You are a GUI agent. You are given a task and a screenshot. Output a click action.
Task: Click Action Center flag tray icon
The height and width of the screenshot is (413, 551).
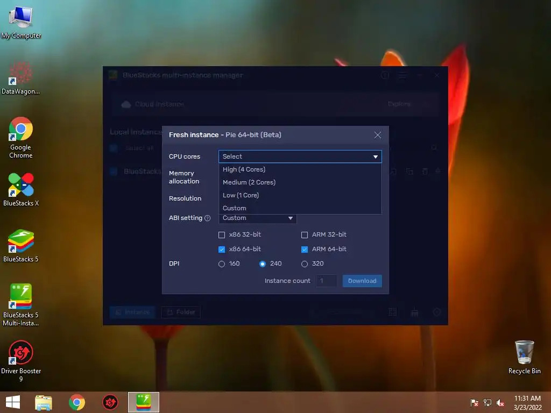pyautogui.click(x=475, y=402)
